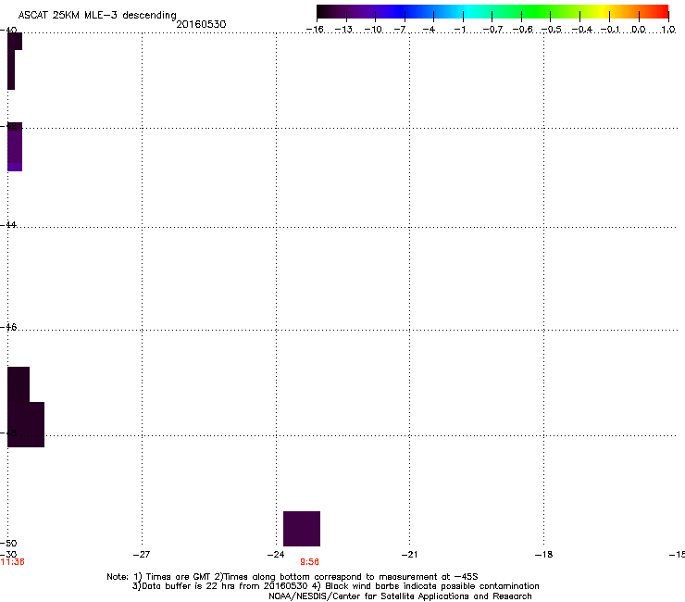
Task: Click the -0.1 label on the color scale
Action: point(610,30)
